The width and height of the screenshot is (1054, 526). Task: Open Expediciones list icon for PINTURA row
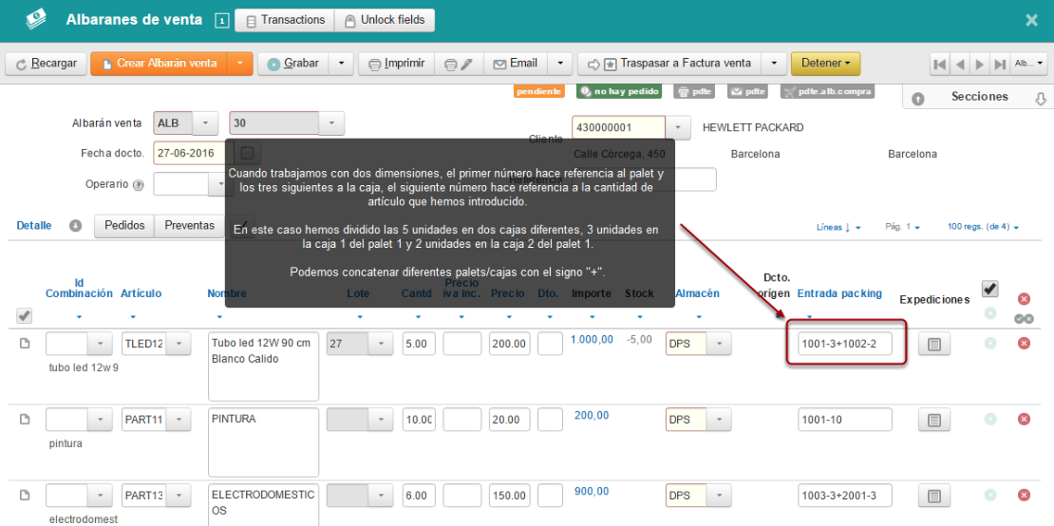933,420
